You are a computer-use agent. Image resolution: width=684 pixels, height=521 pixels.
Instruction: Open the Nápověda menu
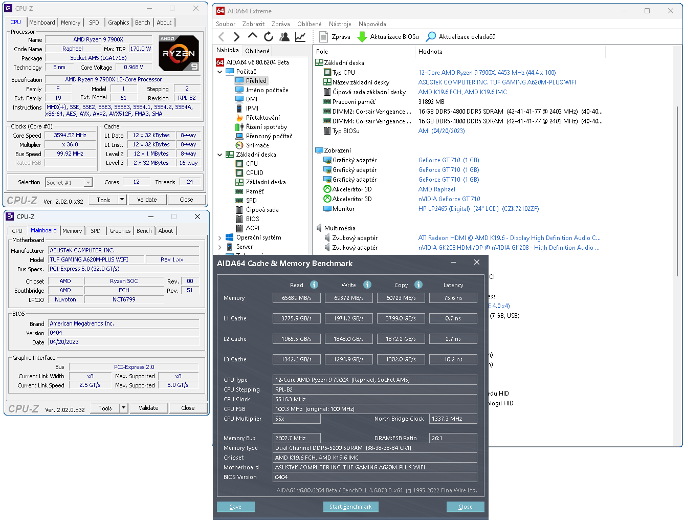(x=372, y=24)
